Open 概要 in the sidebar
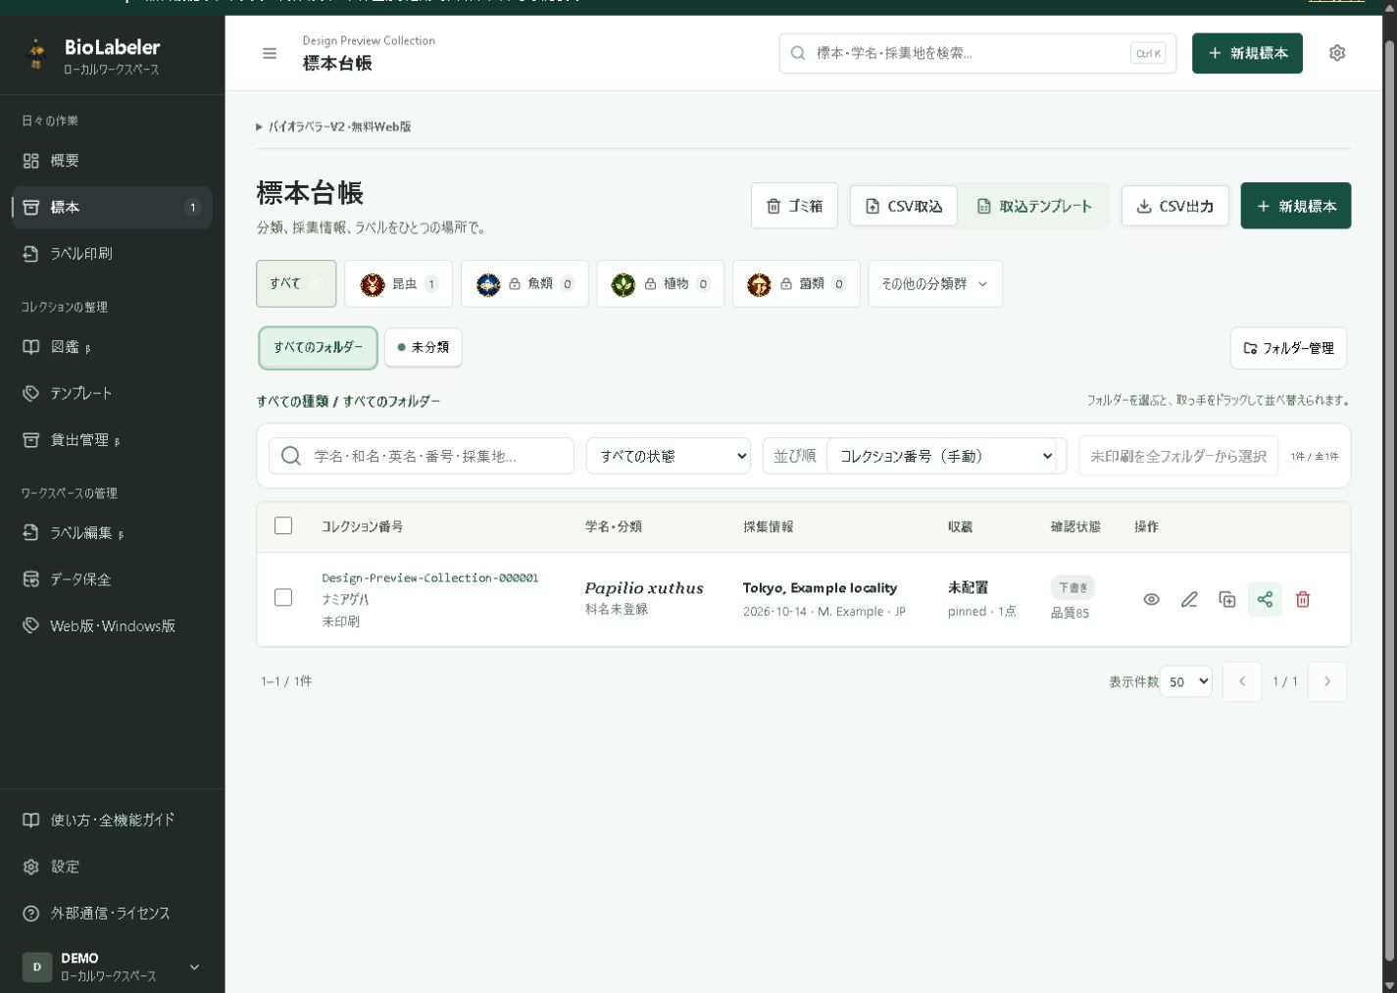 (x=112, y=161)
